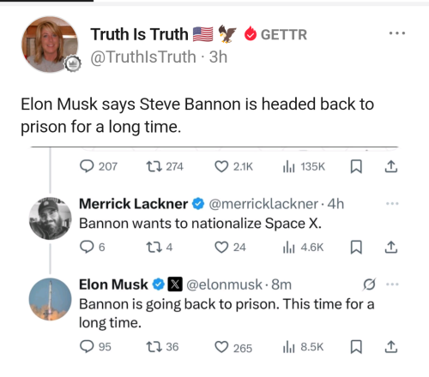The image size is (429, 377).
Task: Open more options on Merrick Lackner's reply
Action: click(x=392, y=204)
